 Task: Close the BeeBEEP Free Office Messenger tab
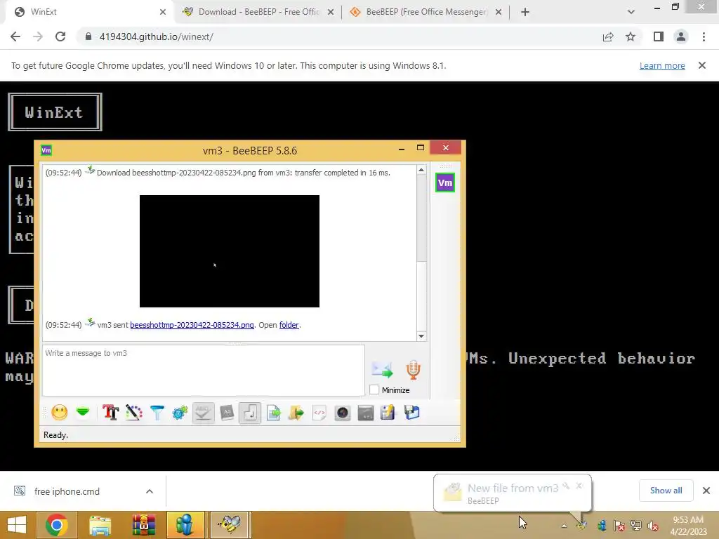(499, 12)
